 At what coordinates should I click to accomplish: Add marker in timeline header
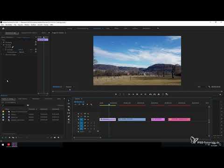click(x=87, y=105)
